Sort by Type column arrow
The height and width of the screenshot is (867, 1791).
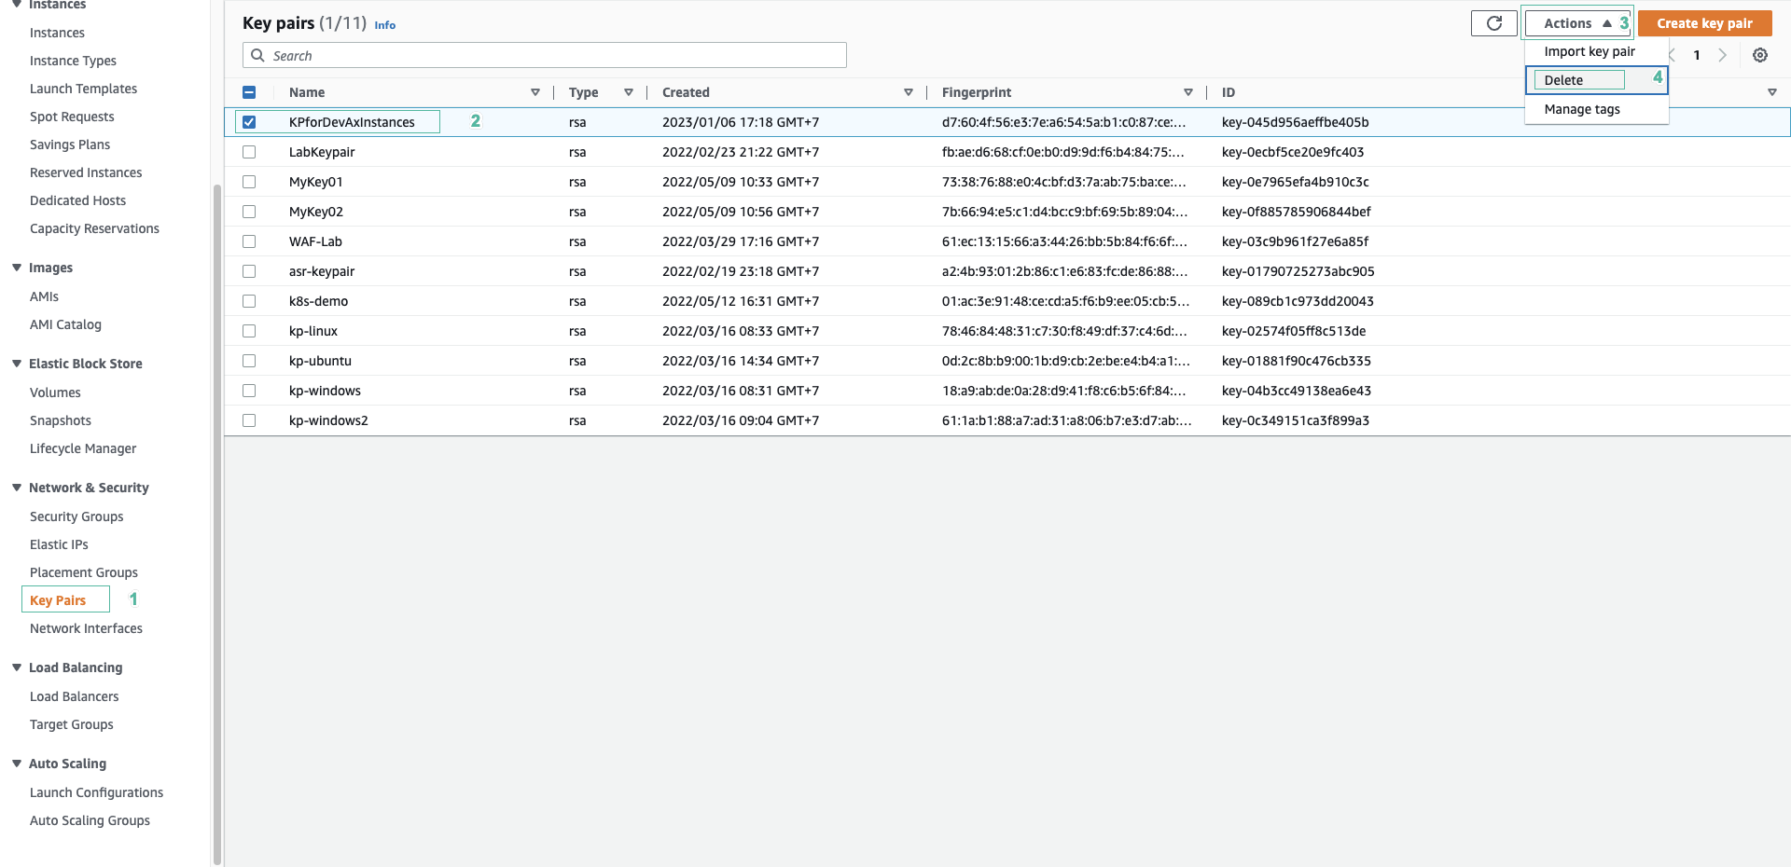[628, 92]
